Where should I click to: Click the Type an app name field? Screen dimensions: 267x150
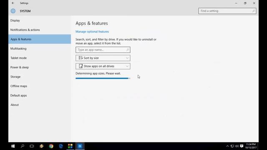[103, 50]
